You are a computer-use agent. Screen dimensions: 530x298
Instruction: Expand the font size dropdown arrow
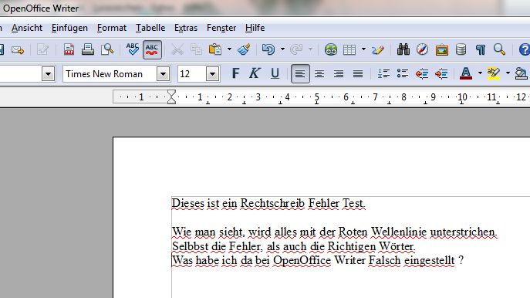point(213,74)
